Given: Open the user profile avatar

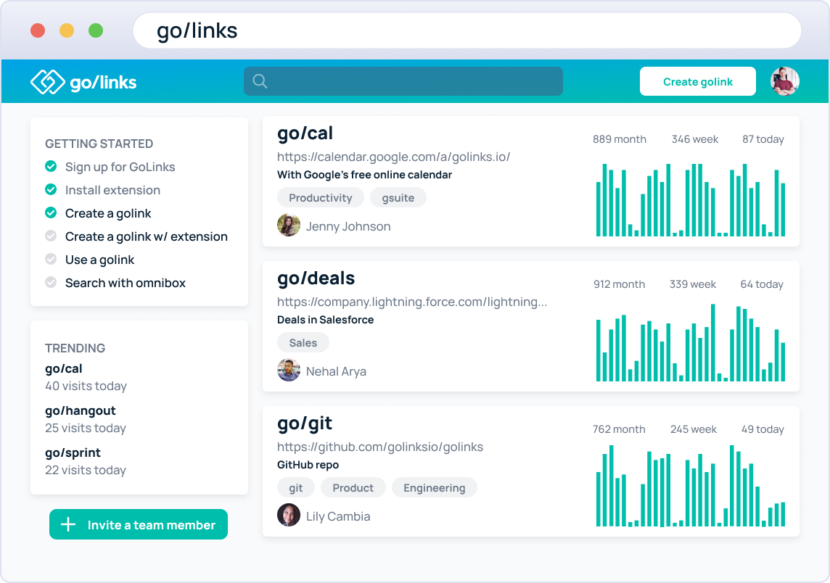Looking at the screenshot, I should click(784, 81).
